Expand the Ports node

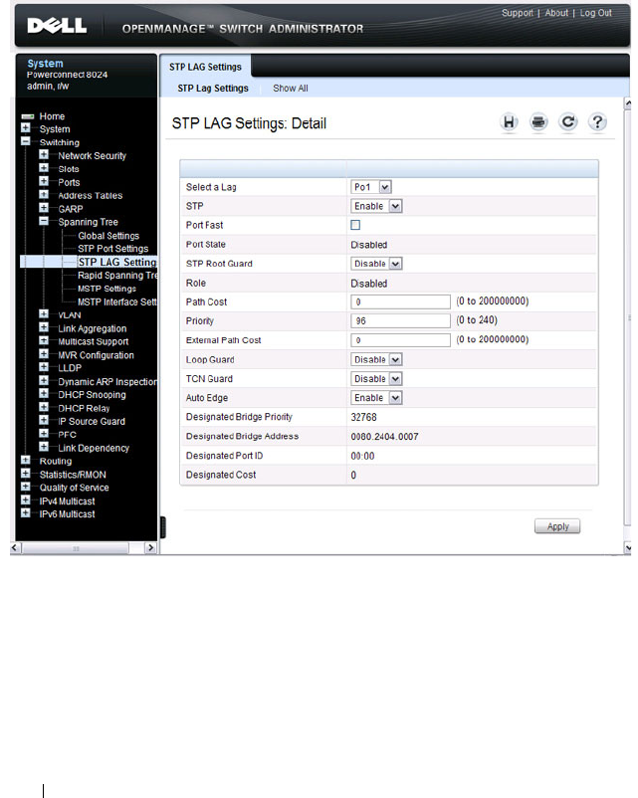(44, 181)
